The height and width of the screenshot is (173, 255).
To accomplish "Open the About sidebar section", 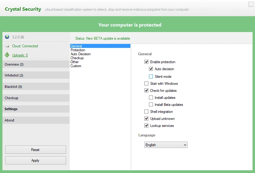I will (x=36, y=120).
